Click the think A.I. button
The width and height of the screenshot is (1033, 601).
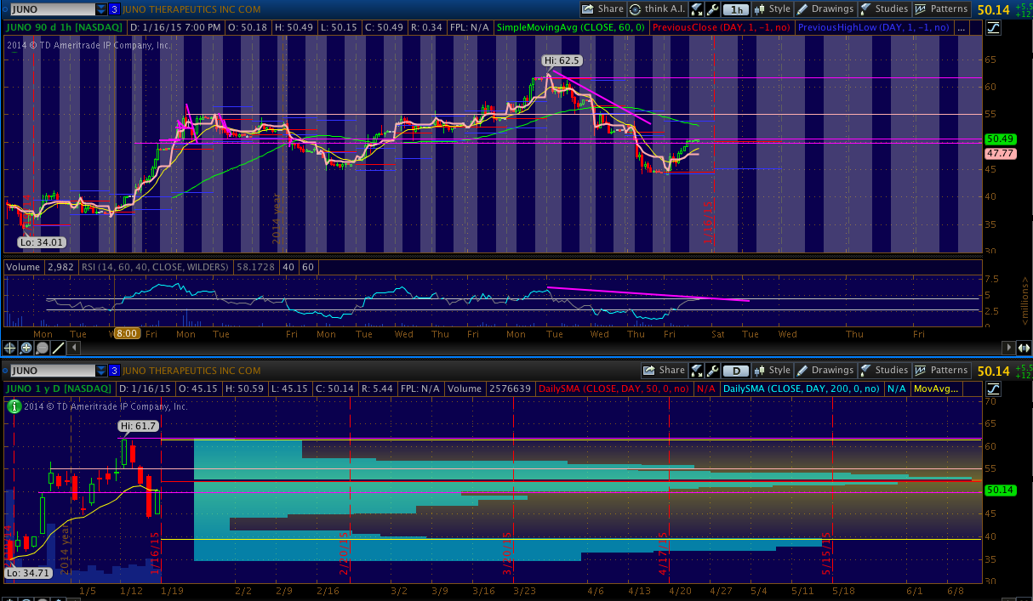click(658, 9)
